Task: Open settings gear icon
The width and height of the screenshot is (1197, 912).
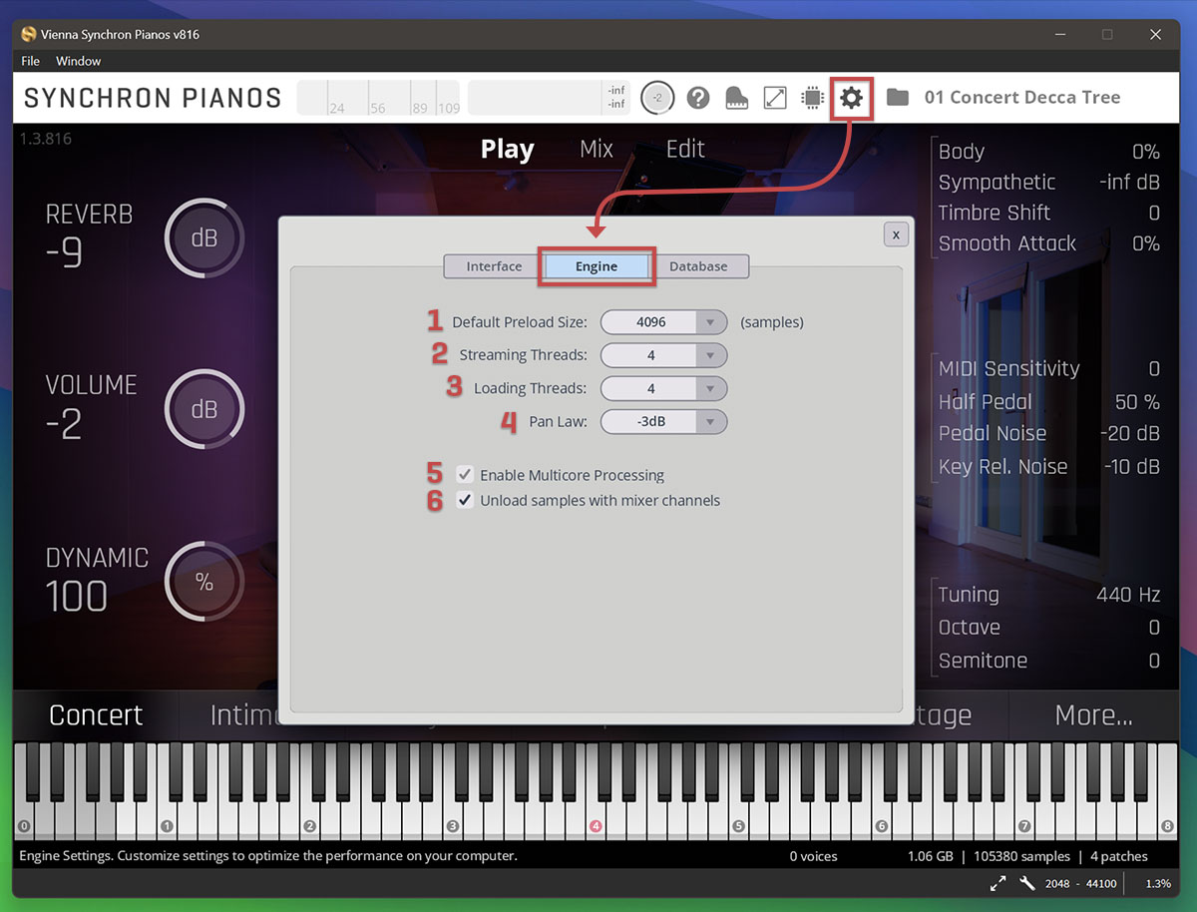Action: tap(851, 98)
